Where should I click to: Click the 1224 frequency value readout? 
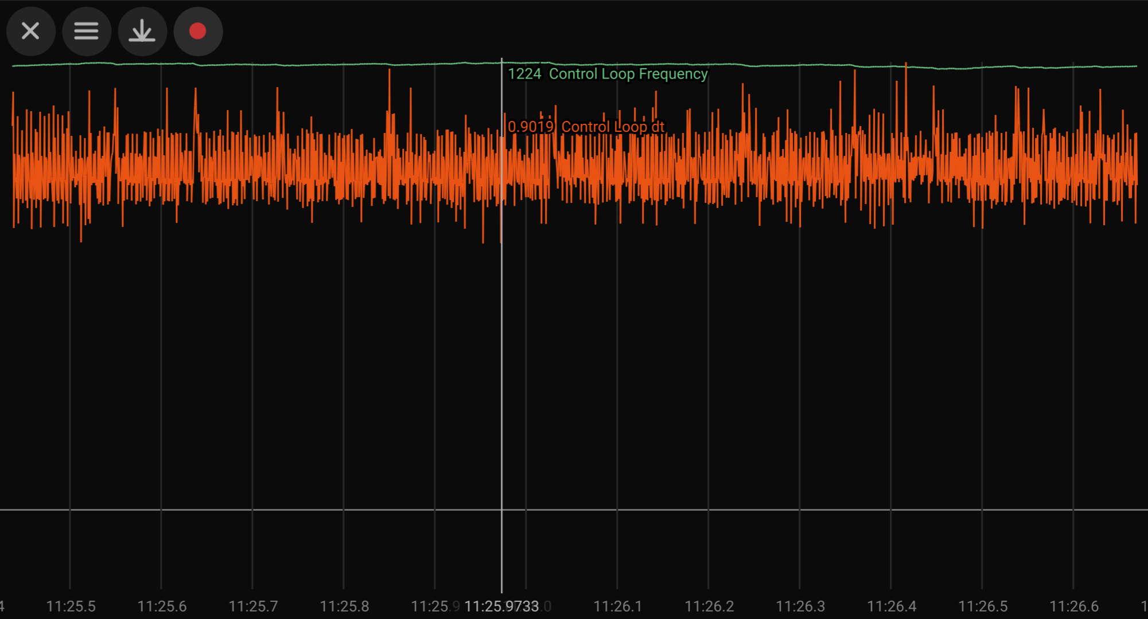click(x=524, y=74)
